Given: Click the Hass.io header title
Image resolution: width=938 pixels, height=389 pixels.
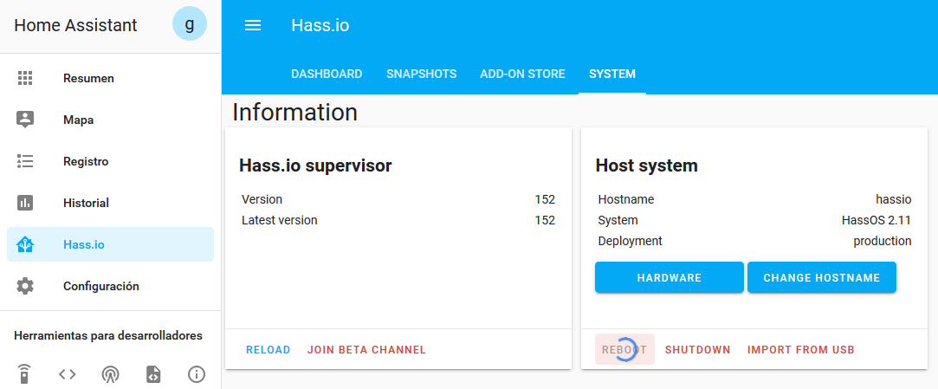Looking at the screenshot, I should 320,25.
